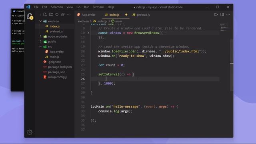Click the VS Code logo icon

(28, 7)
